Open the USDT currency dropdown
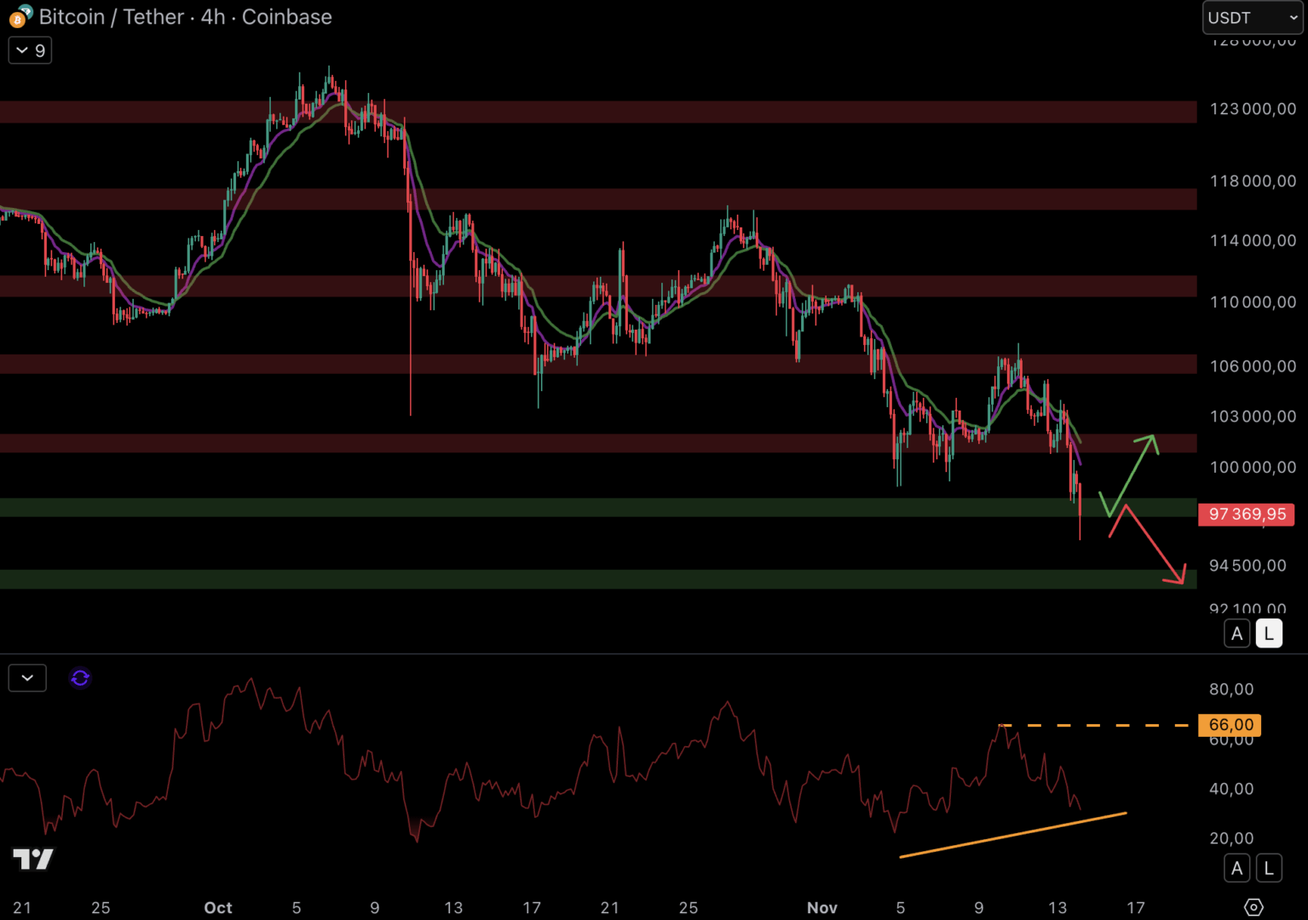Screen dimensions: 1308x920 click(x=1252, y=18)
